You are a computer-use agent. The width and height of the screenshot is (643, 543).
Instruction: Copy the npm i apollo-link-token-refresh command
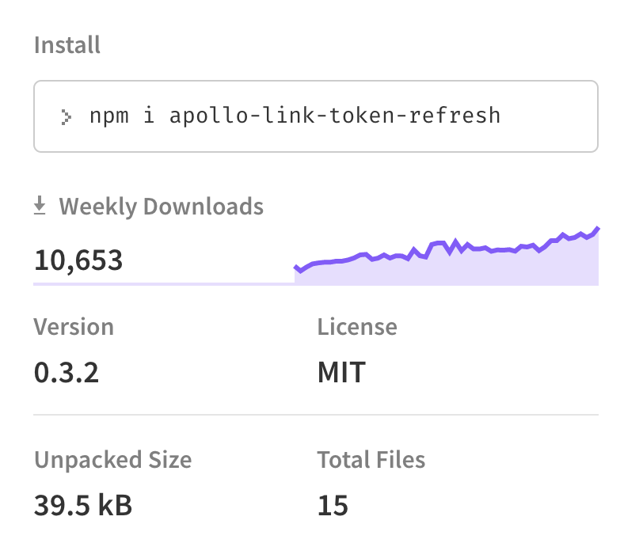pos(295,116)
